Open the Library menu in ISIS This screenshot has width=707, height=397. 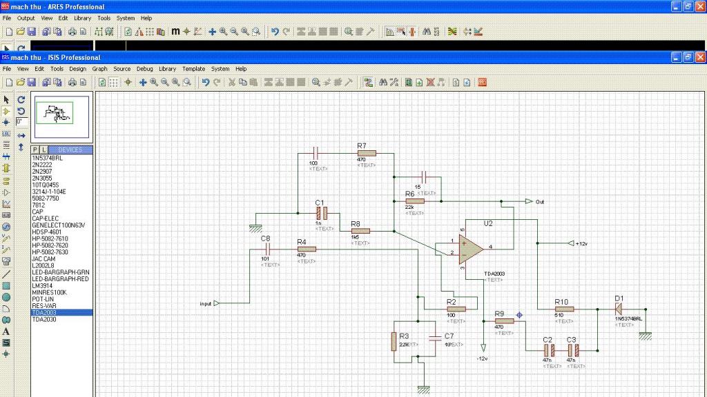[x=167, y=69]
